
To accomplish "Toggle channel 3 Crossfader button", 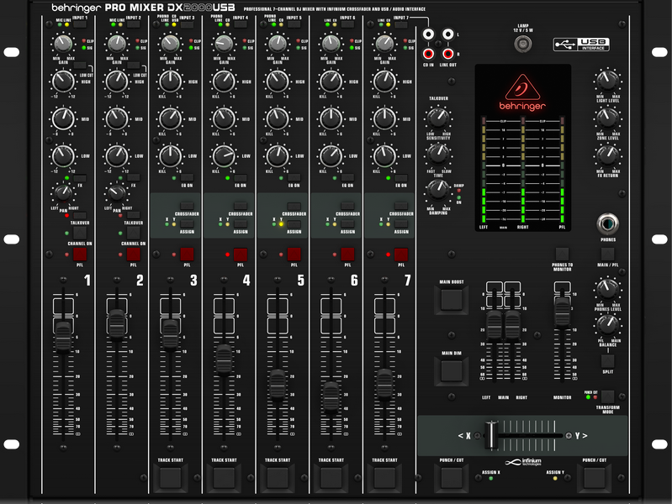I will click(x=187, y=206).
